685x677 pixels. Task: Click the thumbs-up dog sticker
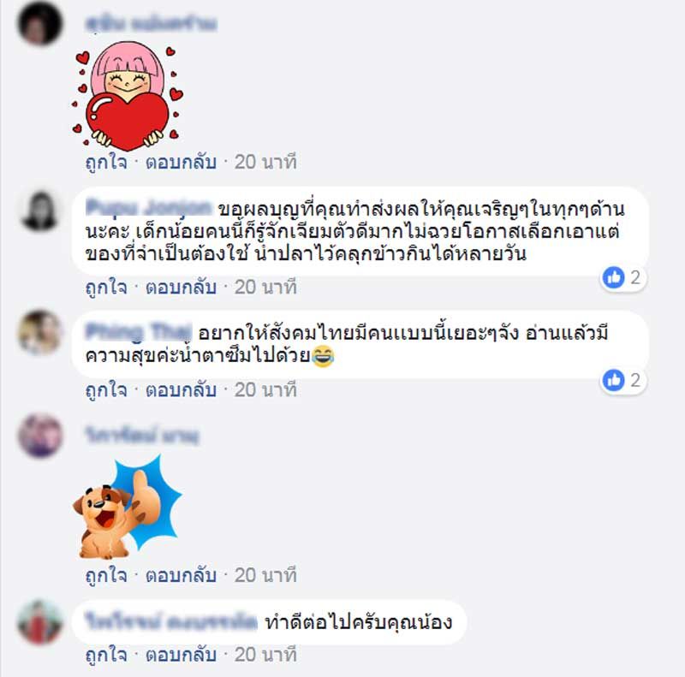point(127,507)
